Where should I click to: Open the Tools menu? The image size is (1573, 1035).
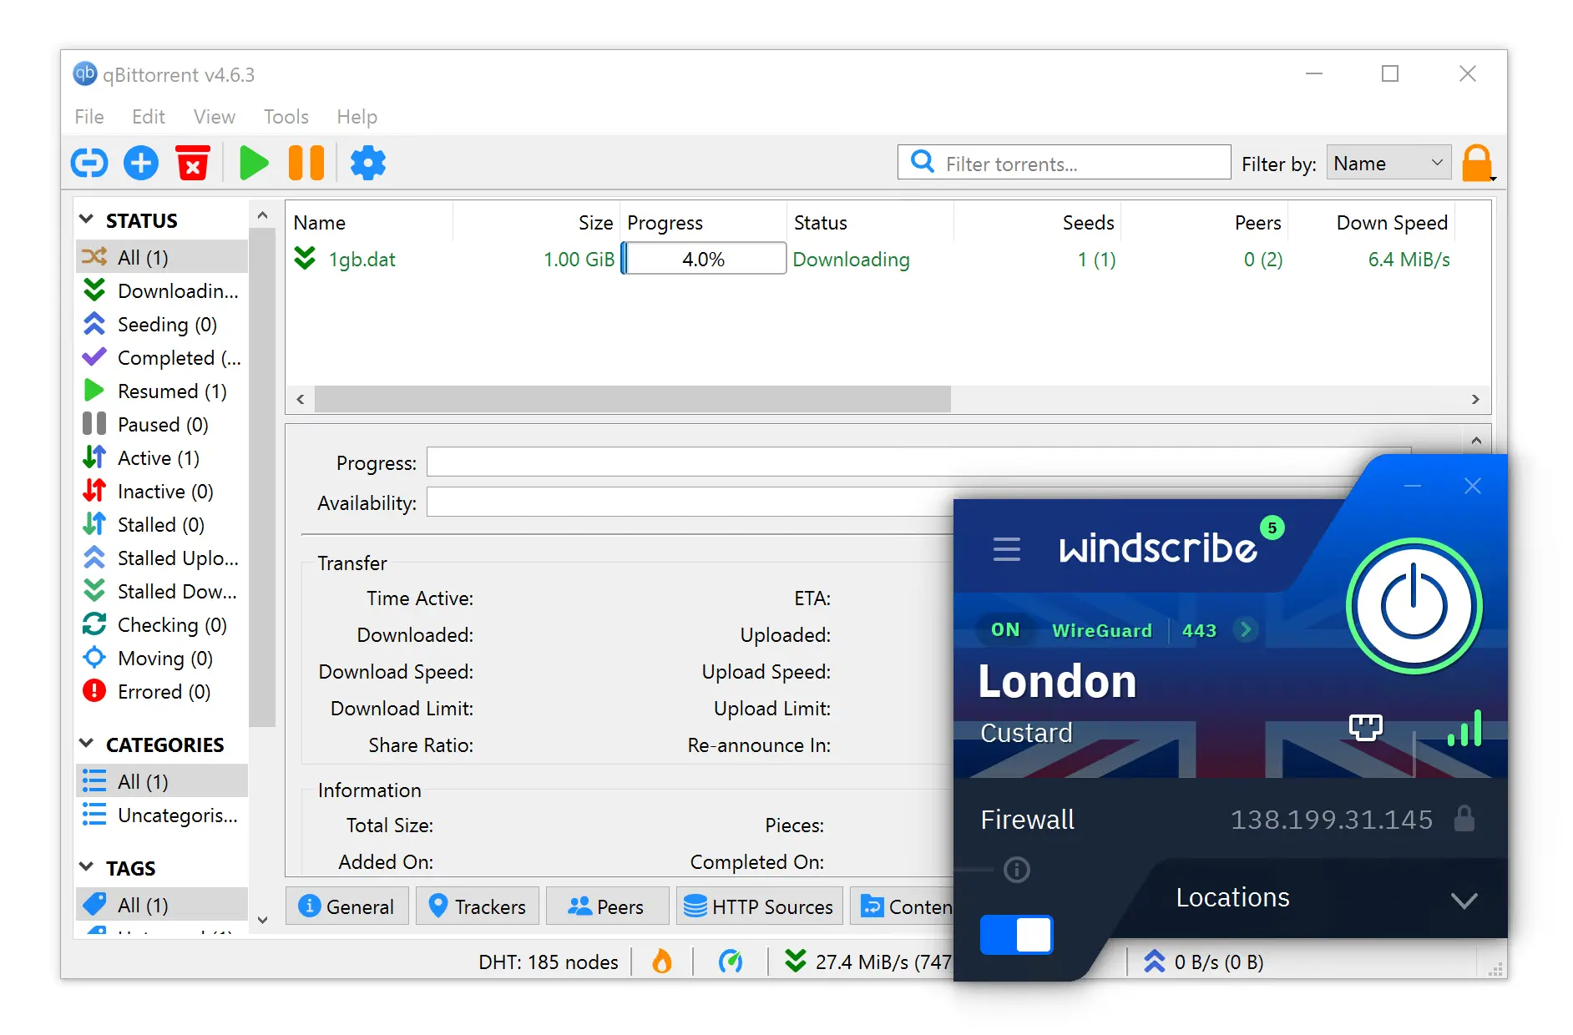pyautogui.click(x=286, y=117)
